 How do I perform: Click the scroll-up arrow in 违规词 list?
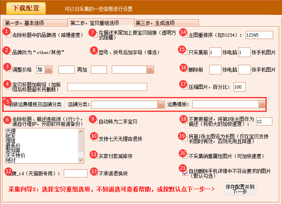point(81,132)
